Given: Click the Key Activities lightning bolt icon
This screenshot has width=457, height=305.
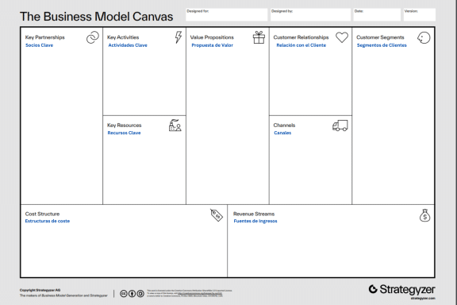Looking at the screenshot, I should point(178,37).
